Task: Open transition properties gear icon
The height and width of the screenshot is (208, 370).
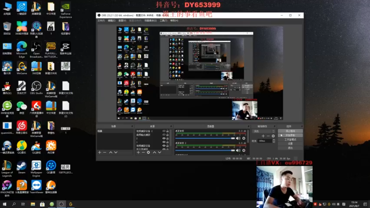Action: (x=273, y=136)
